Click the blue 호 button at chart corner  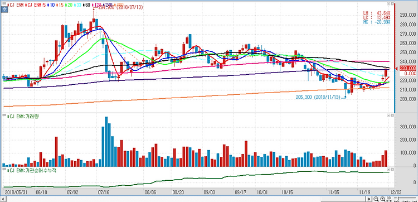(x=4, y=9)
